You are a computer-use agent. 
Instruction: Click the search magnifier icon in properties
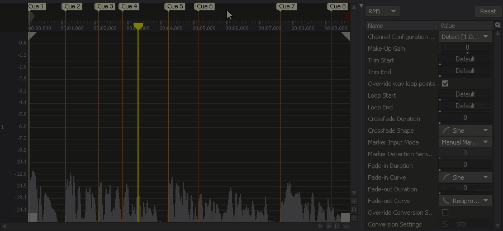click(x=498, y=26)
